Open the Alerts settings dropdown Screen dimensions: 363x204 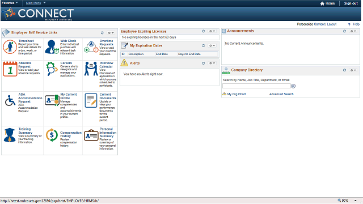point(212,63)
